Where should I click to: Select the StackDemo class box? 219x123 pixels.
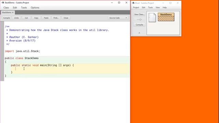pyautogui.click(x=166, y=17)
